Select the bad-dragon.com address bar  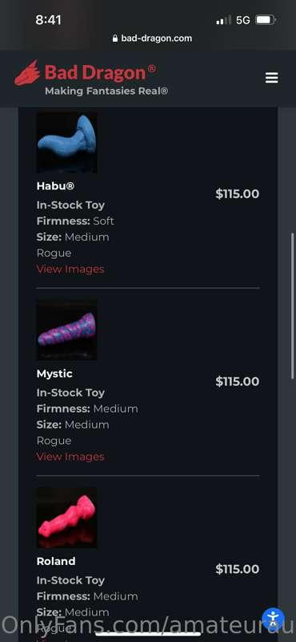tap(152, 39)
